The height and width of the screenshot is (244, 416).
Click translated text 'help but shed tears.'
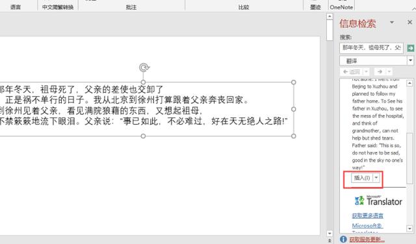373,138
